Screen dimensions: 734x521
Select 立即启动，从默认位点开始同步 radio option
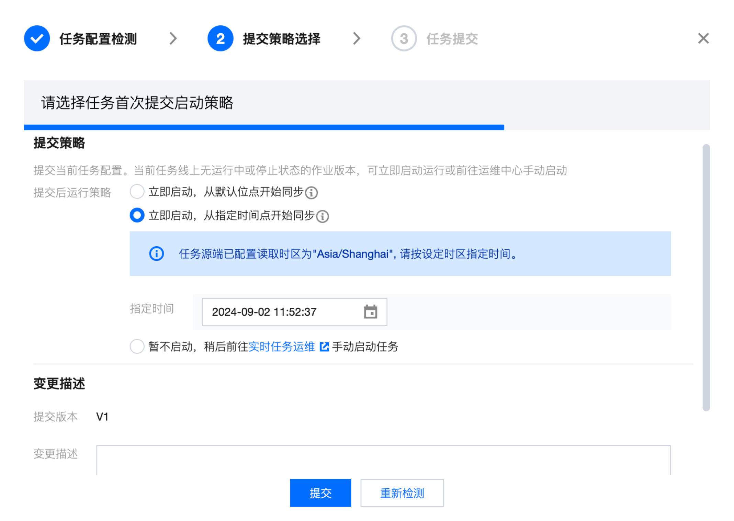coord(137,192)
